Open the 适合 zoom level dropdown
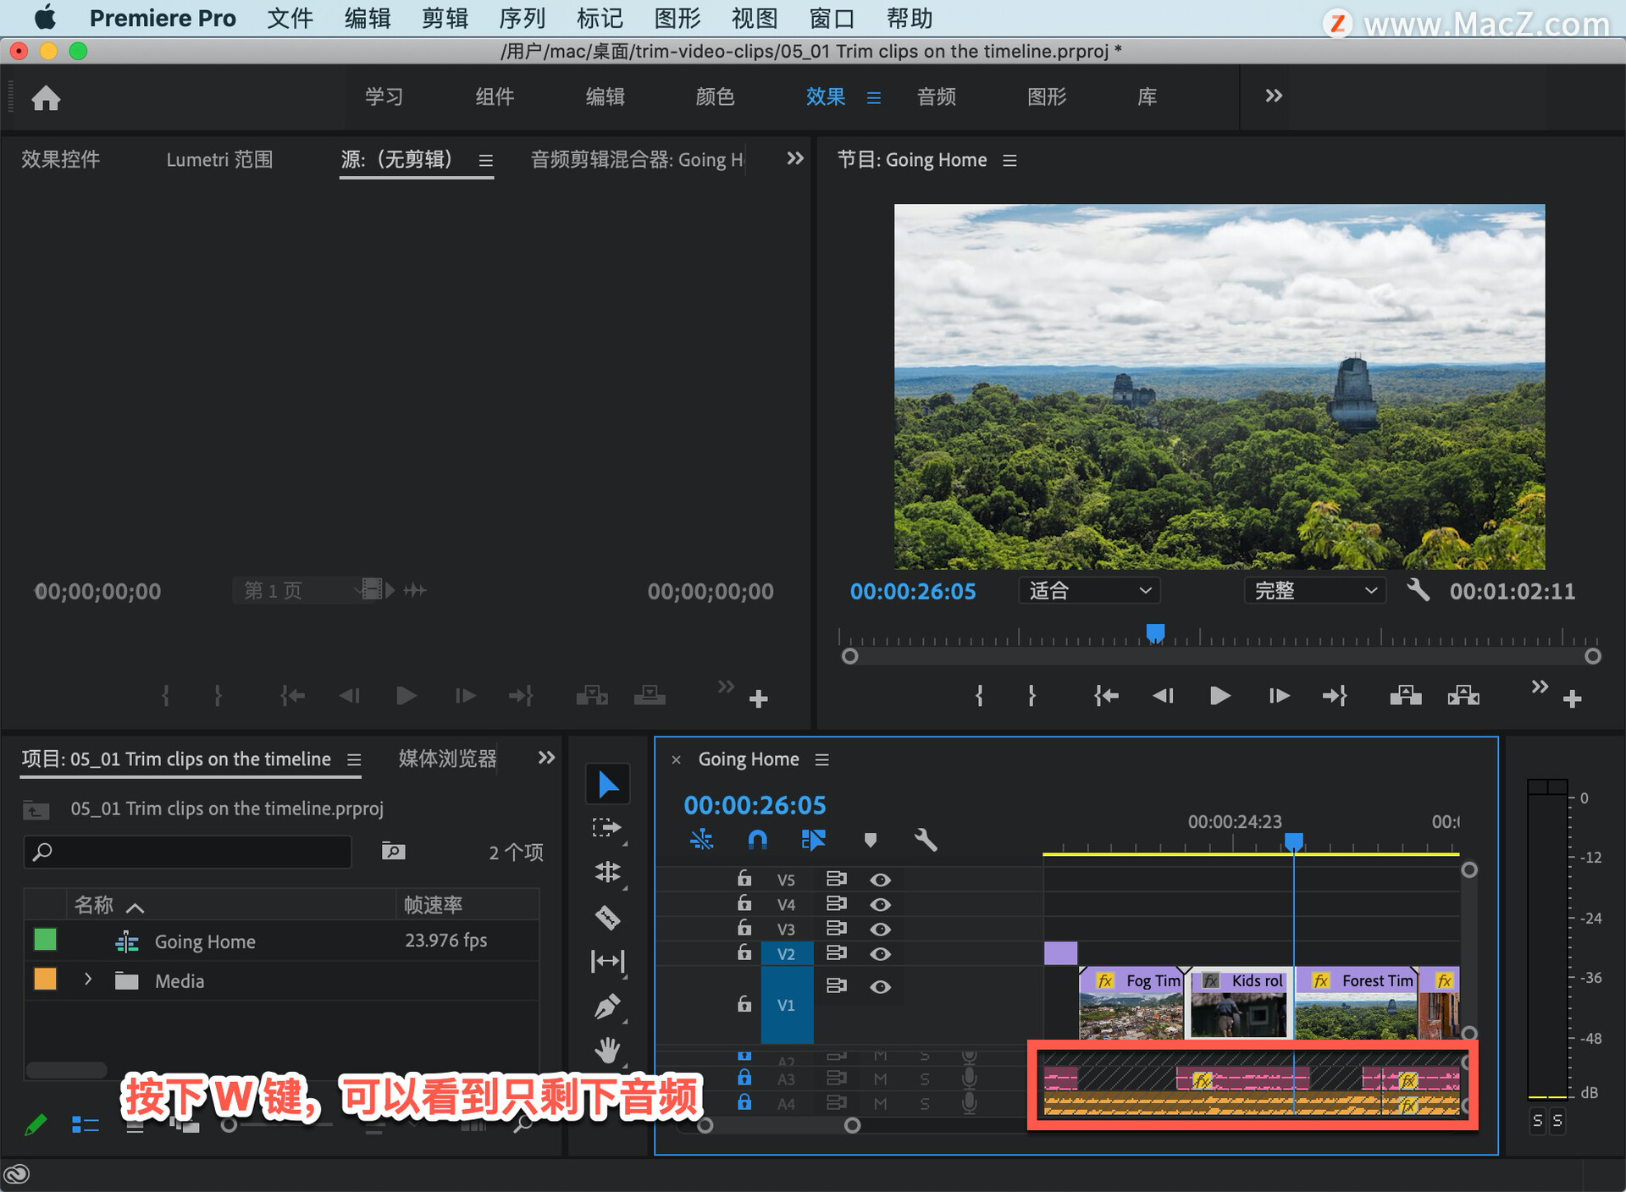 1088,590
